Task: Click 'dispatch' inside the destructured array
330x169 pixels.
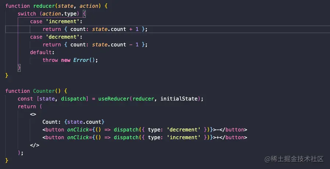Action: [73, 99]
